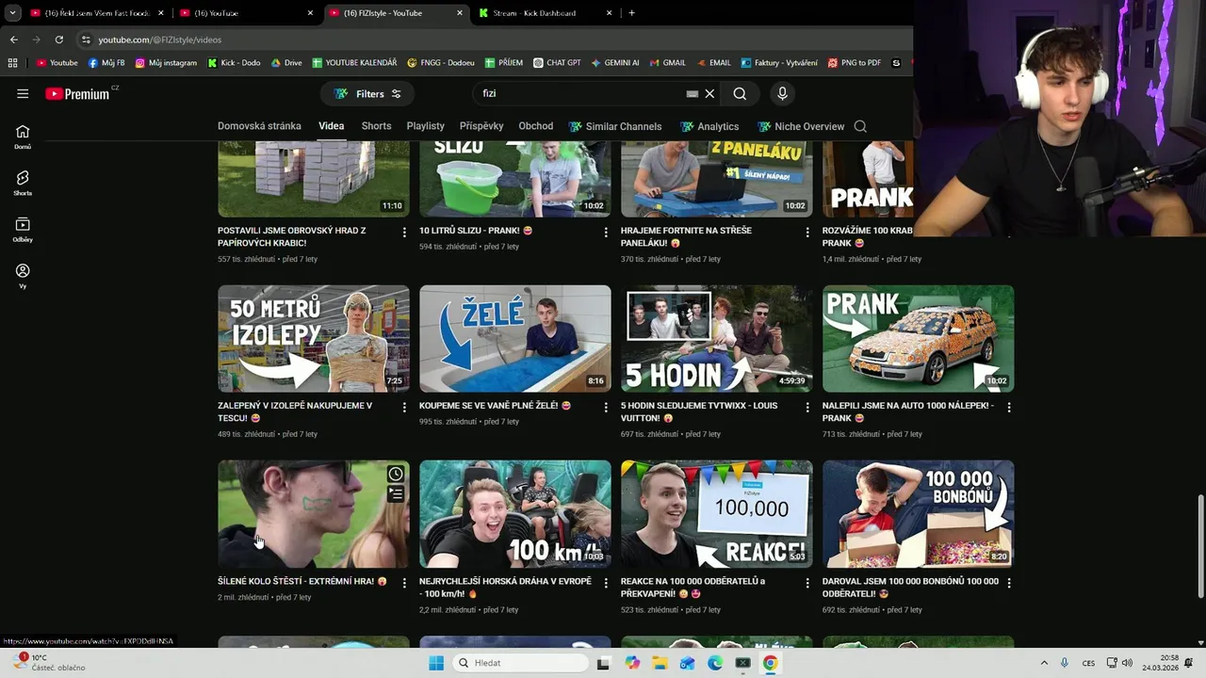
Task: Show hidden system tray icons
Action: 1044,663
